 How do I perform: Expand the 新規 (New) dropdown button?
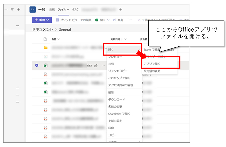[x=42, y=20]
